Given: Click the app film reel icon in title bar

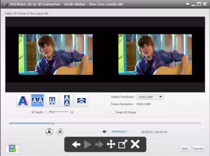Looking at the screenshot, I should tap(6, 4).
